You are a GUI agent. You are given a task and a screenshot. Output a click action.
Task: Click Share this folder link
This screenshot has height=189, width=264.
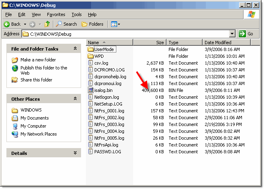(37, 80)
